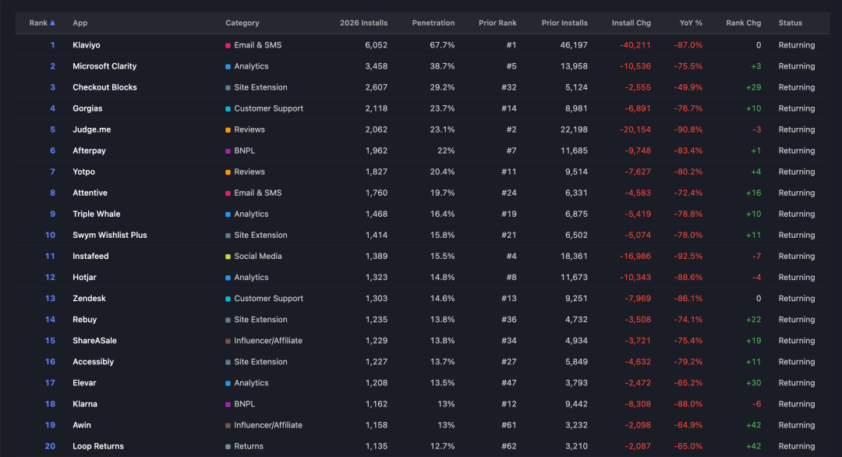Sort by the Penetration column header
This screenshot has width=842, height=457.
coord(433,23)
